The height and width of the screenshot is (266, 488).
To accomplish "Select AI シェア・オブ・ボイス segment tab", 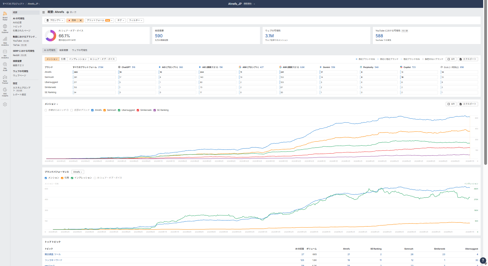I will click(x=102, y=59).
